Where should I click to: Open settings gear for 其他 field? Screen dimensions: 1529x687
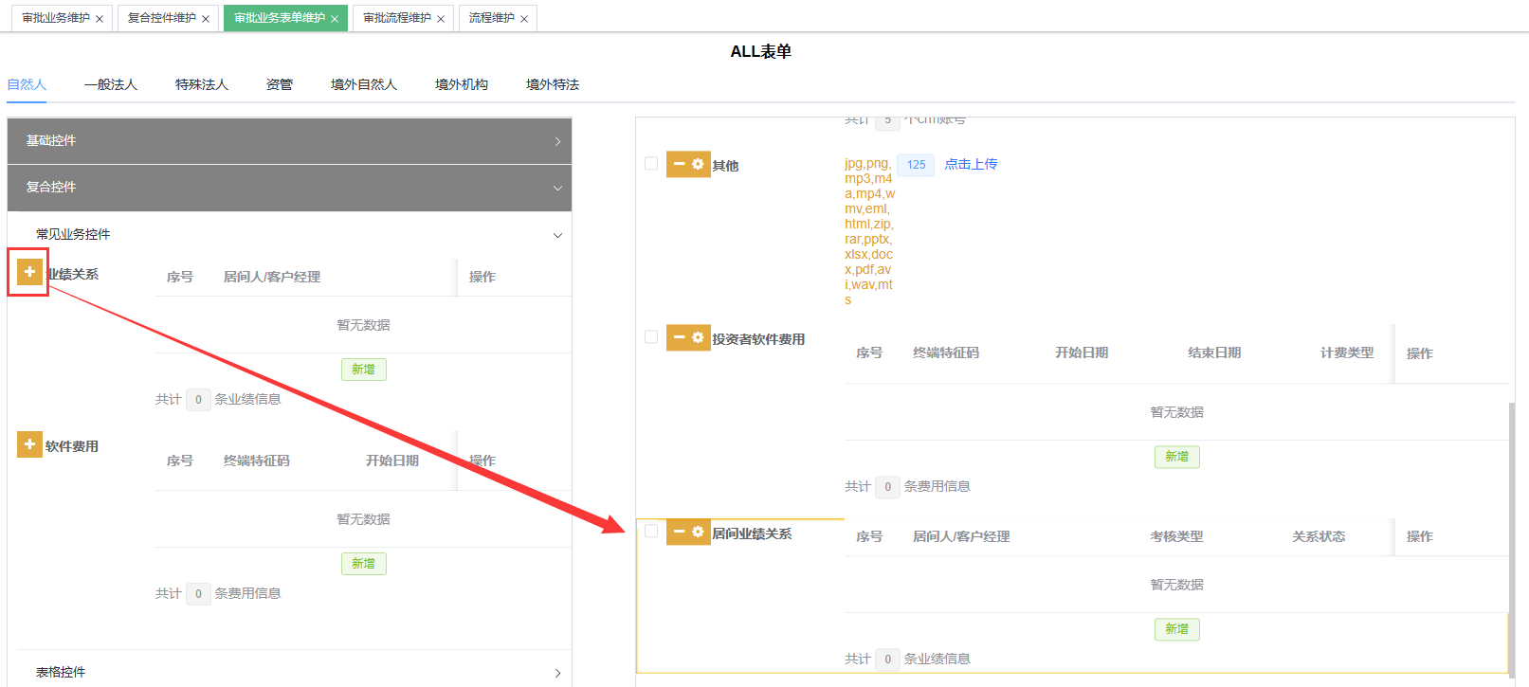tap(699, 164)
